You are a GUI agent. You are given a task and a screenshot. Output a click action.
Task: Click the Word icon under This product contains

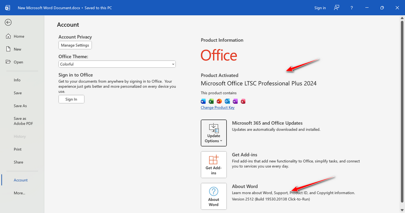(203, 101)
